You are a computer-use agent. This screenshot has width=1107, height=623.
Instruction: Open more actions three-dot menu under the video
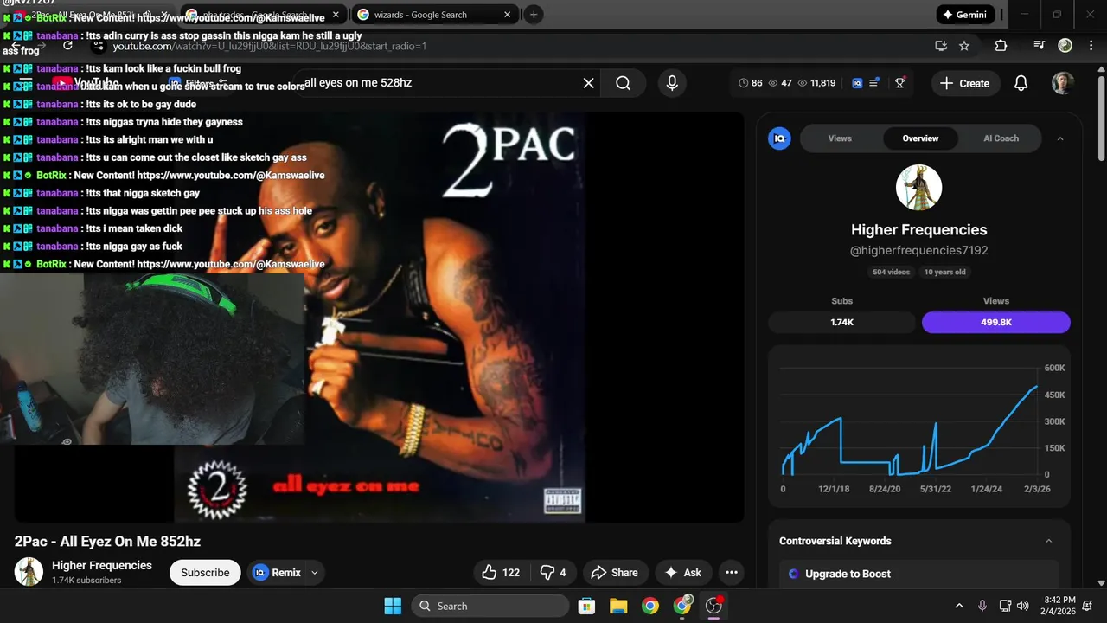[x=732, y=572]
